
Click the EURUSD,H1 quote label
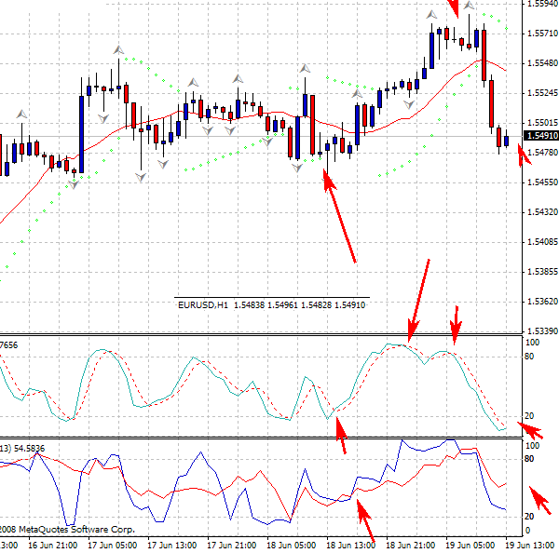click(270, 304)
